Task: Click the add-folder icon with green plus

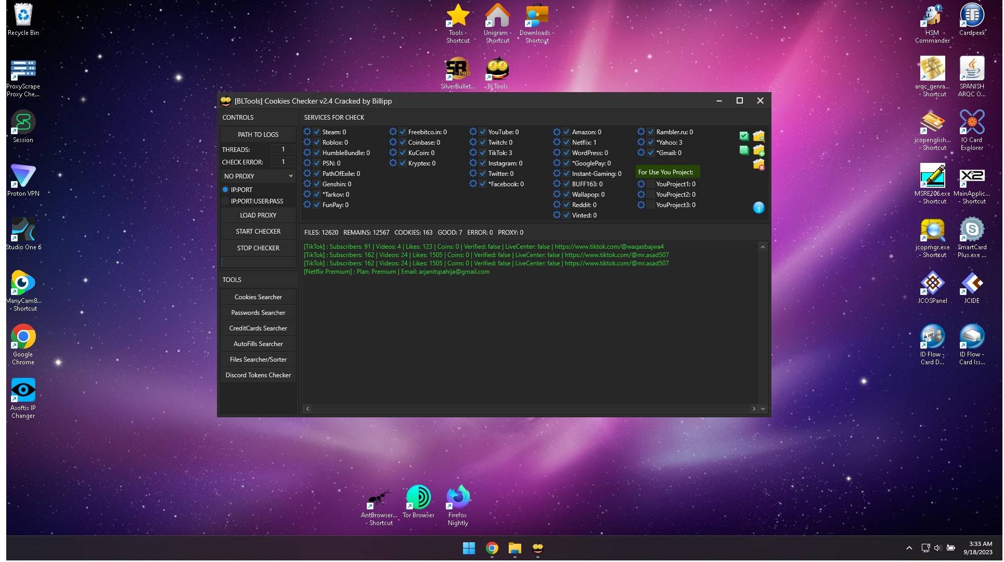Action: pyautogui.click(x=759, y=150)
